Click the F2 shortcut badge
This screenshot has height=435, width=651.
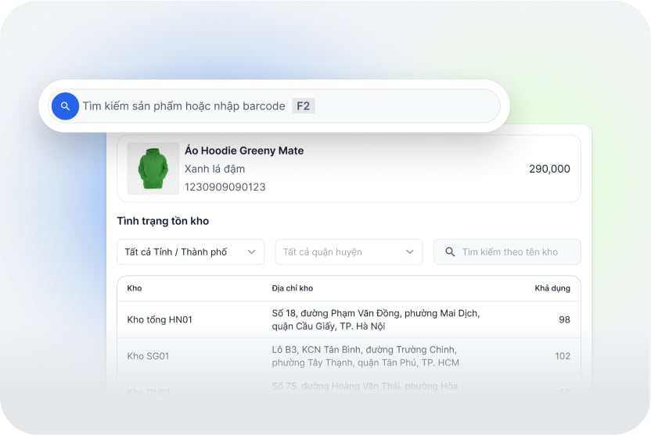[303, 106]
